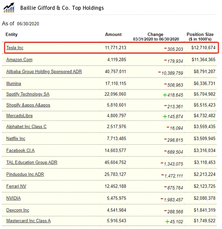Open the Shopify holding link
The height and width of the screenshot is (229, 222).
coord(28,105)
